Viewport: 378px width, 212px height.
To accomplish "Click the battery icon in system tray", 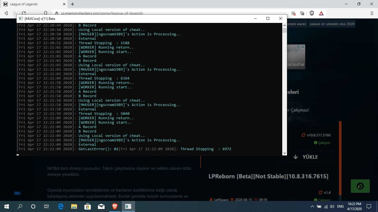I will point(319,206).
